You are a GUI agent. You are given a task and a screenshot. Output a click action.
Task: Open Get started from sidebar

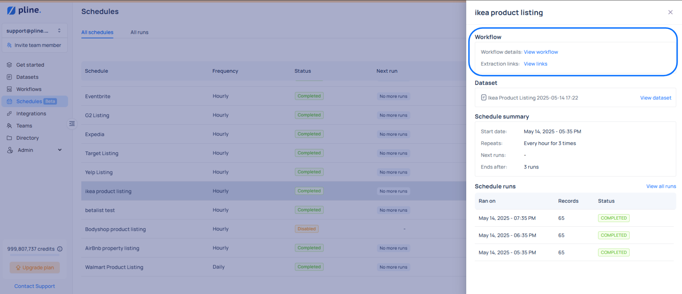pyautogui.click(x=30, y=65)
